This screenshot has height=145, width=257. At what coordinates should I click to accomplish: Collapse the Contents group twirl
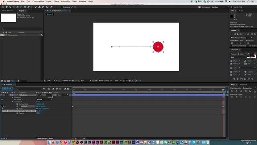coord(13,97)
